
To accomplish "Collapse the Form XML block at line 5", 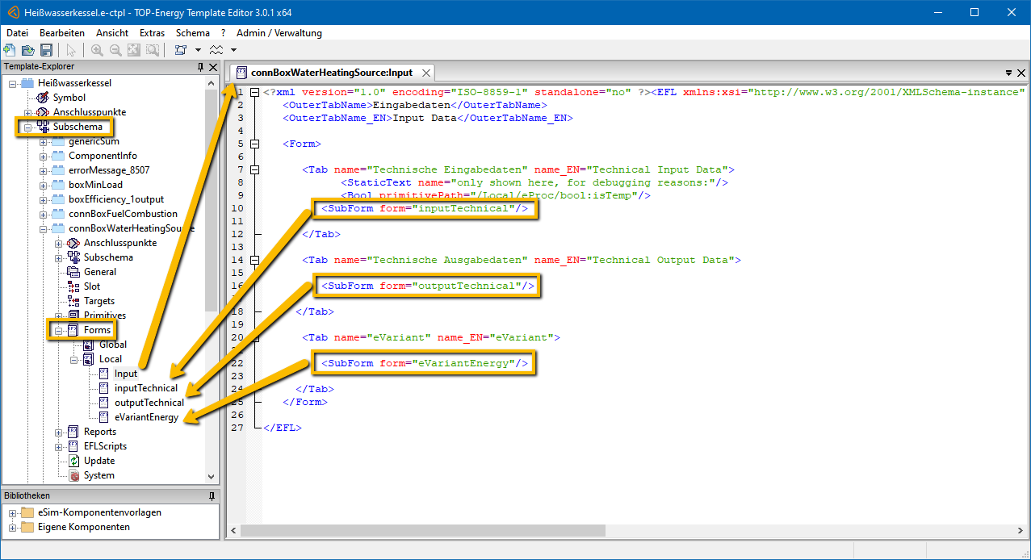I will click(x=255, y=144).
